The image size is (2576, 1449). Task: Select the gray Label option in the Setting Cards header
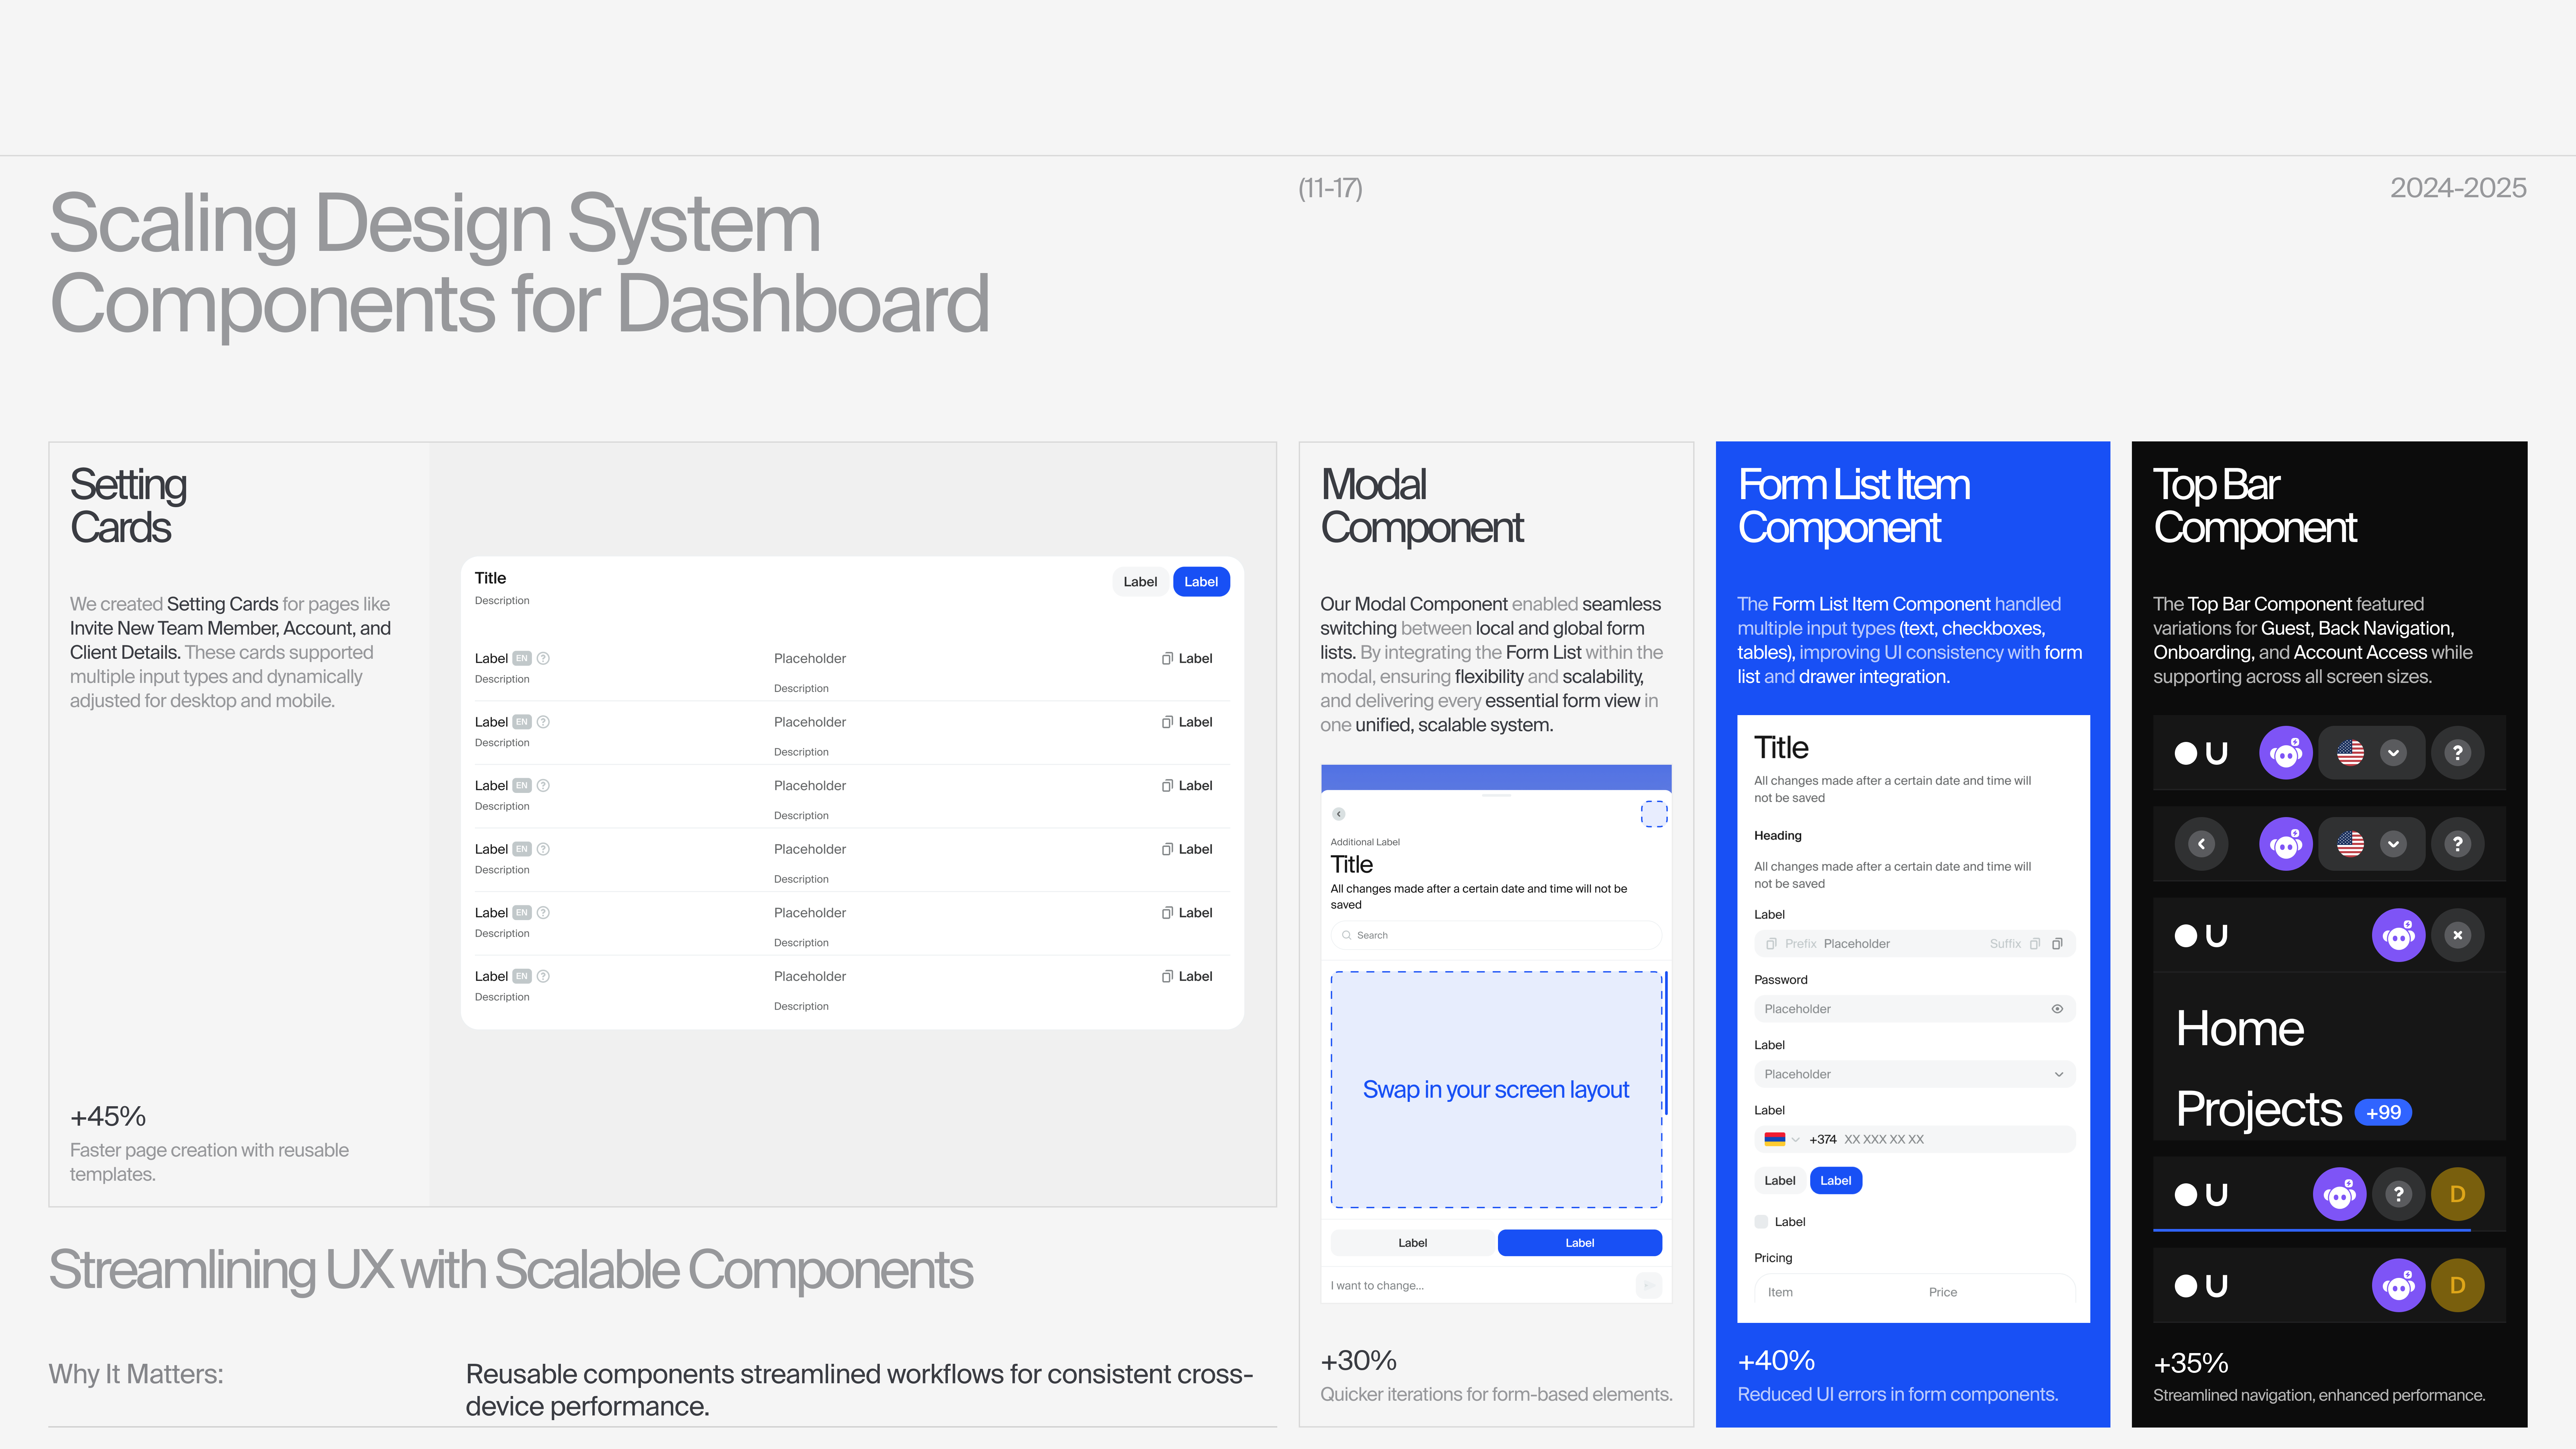[1140, 582]
